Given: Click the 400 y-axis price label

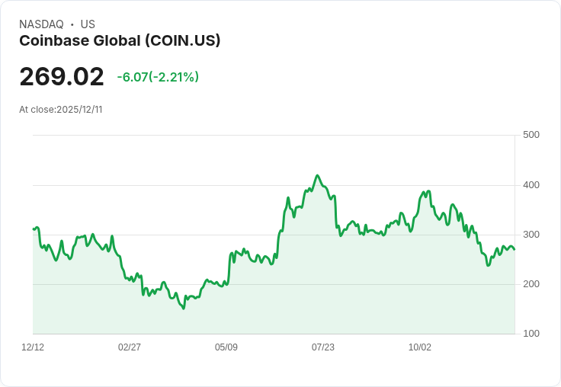Looking at the screenshot, I should click(x=531, y=185).
